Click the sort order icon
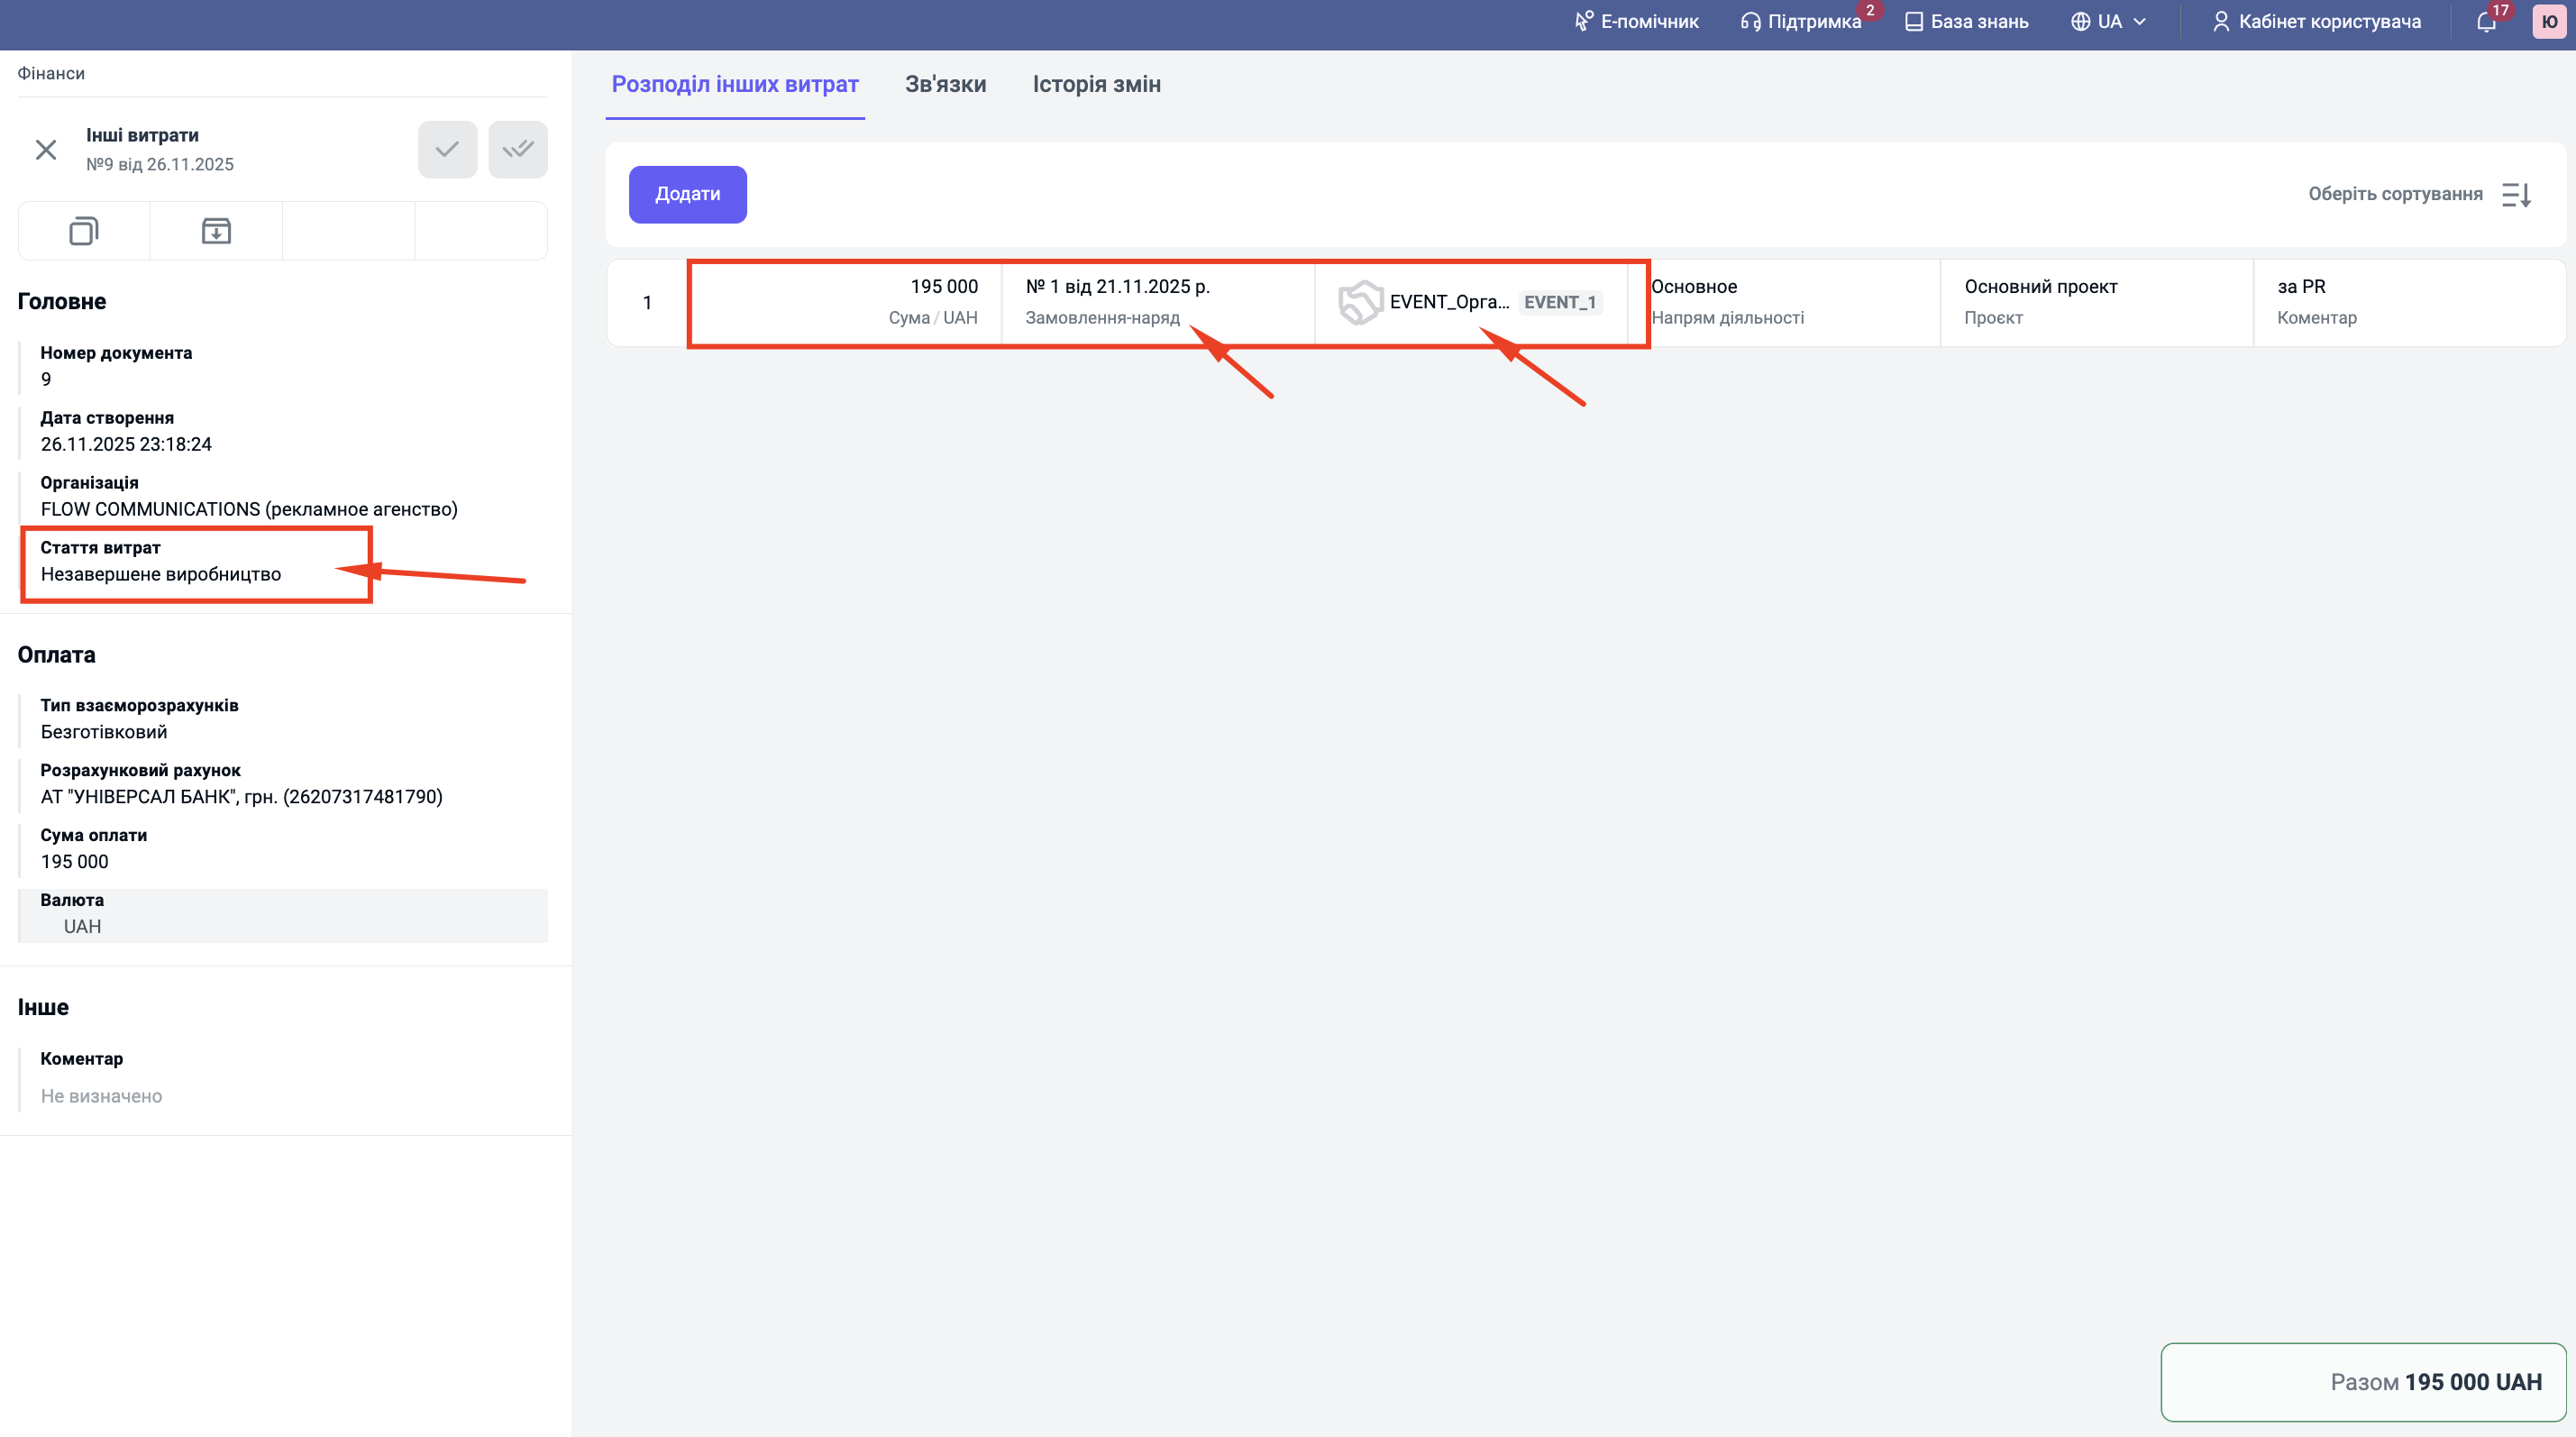Viewport: 2576px width, 1437px height. (2516, 194)
